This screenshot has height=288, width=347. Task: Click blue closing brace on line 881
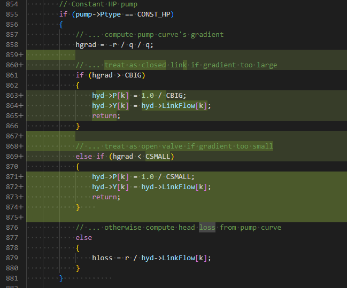click(61, 278)
